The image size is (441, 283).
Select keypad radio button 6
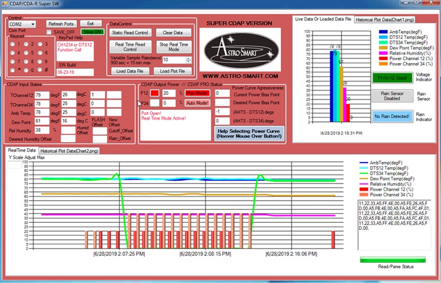(40, 53)
